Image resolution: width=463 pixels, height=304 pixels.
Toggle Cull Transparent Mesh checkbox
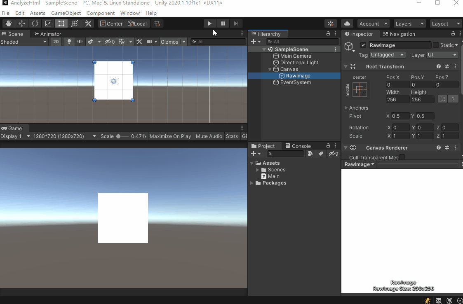pyautogui.click(x=402, y=157)
